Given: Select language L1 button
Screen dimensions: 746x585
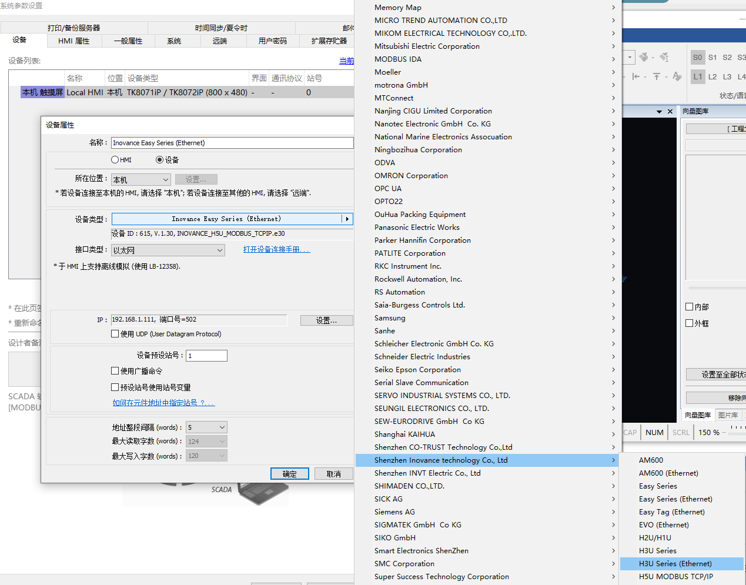Looking at the screenshot, I should [x=698, y=76].
